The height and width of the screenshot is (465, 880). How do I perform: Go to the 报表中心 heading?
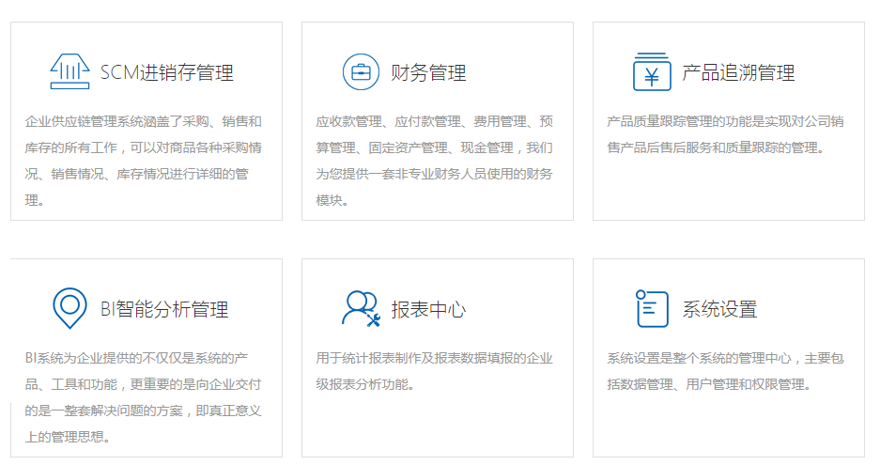click(x=428, y=309)
